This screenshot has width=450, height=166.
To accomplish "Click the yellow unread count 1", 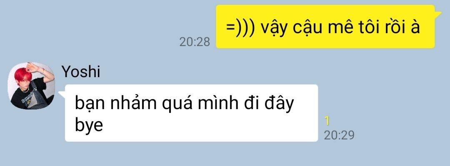I will (x=327, y=121).
